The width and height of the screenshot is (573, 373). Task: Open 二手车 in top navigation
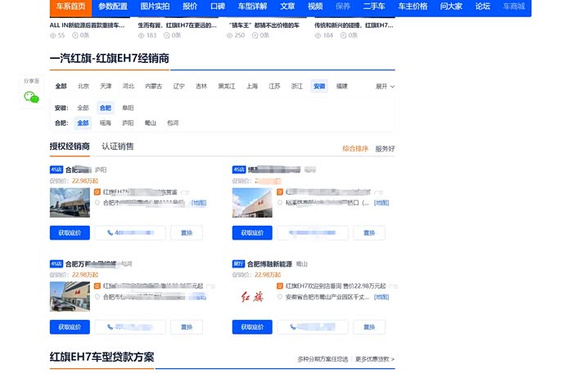[x=376, y=7]
